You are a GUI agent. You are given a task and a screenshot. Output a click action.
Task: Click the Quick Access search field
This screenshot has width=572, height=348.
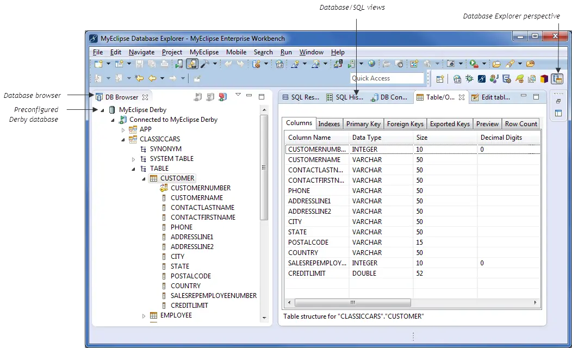387,78
